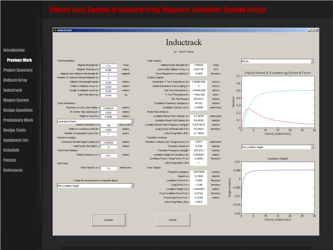Select Force Required for Levitation value
Image resolution: width=333 pixels, height=250 pixels.
pos(199,74)
